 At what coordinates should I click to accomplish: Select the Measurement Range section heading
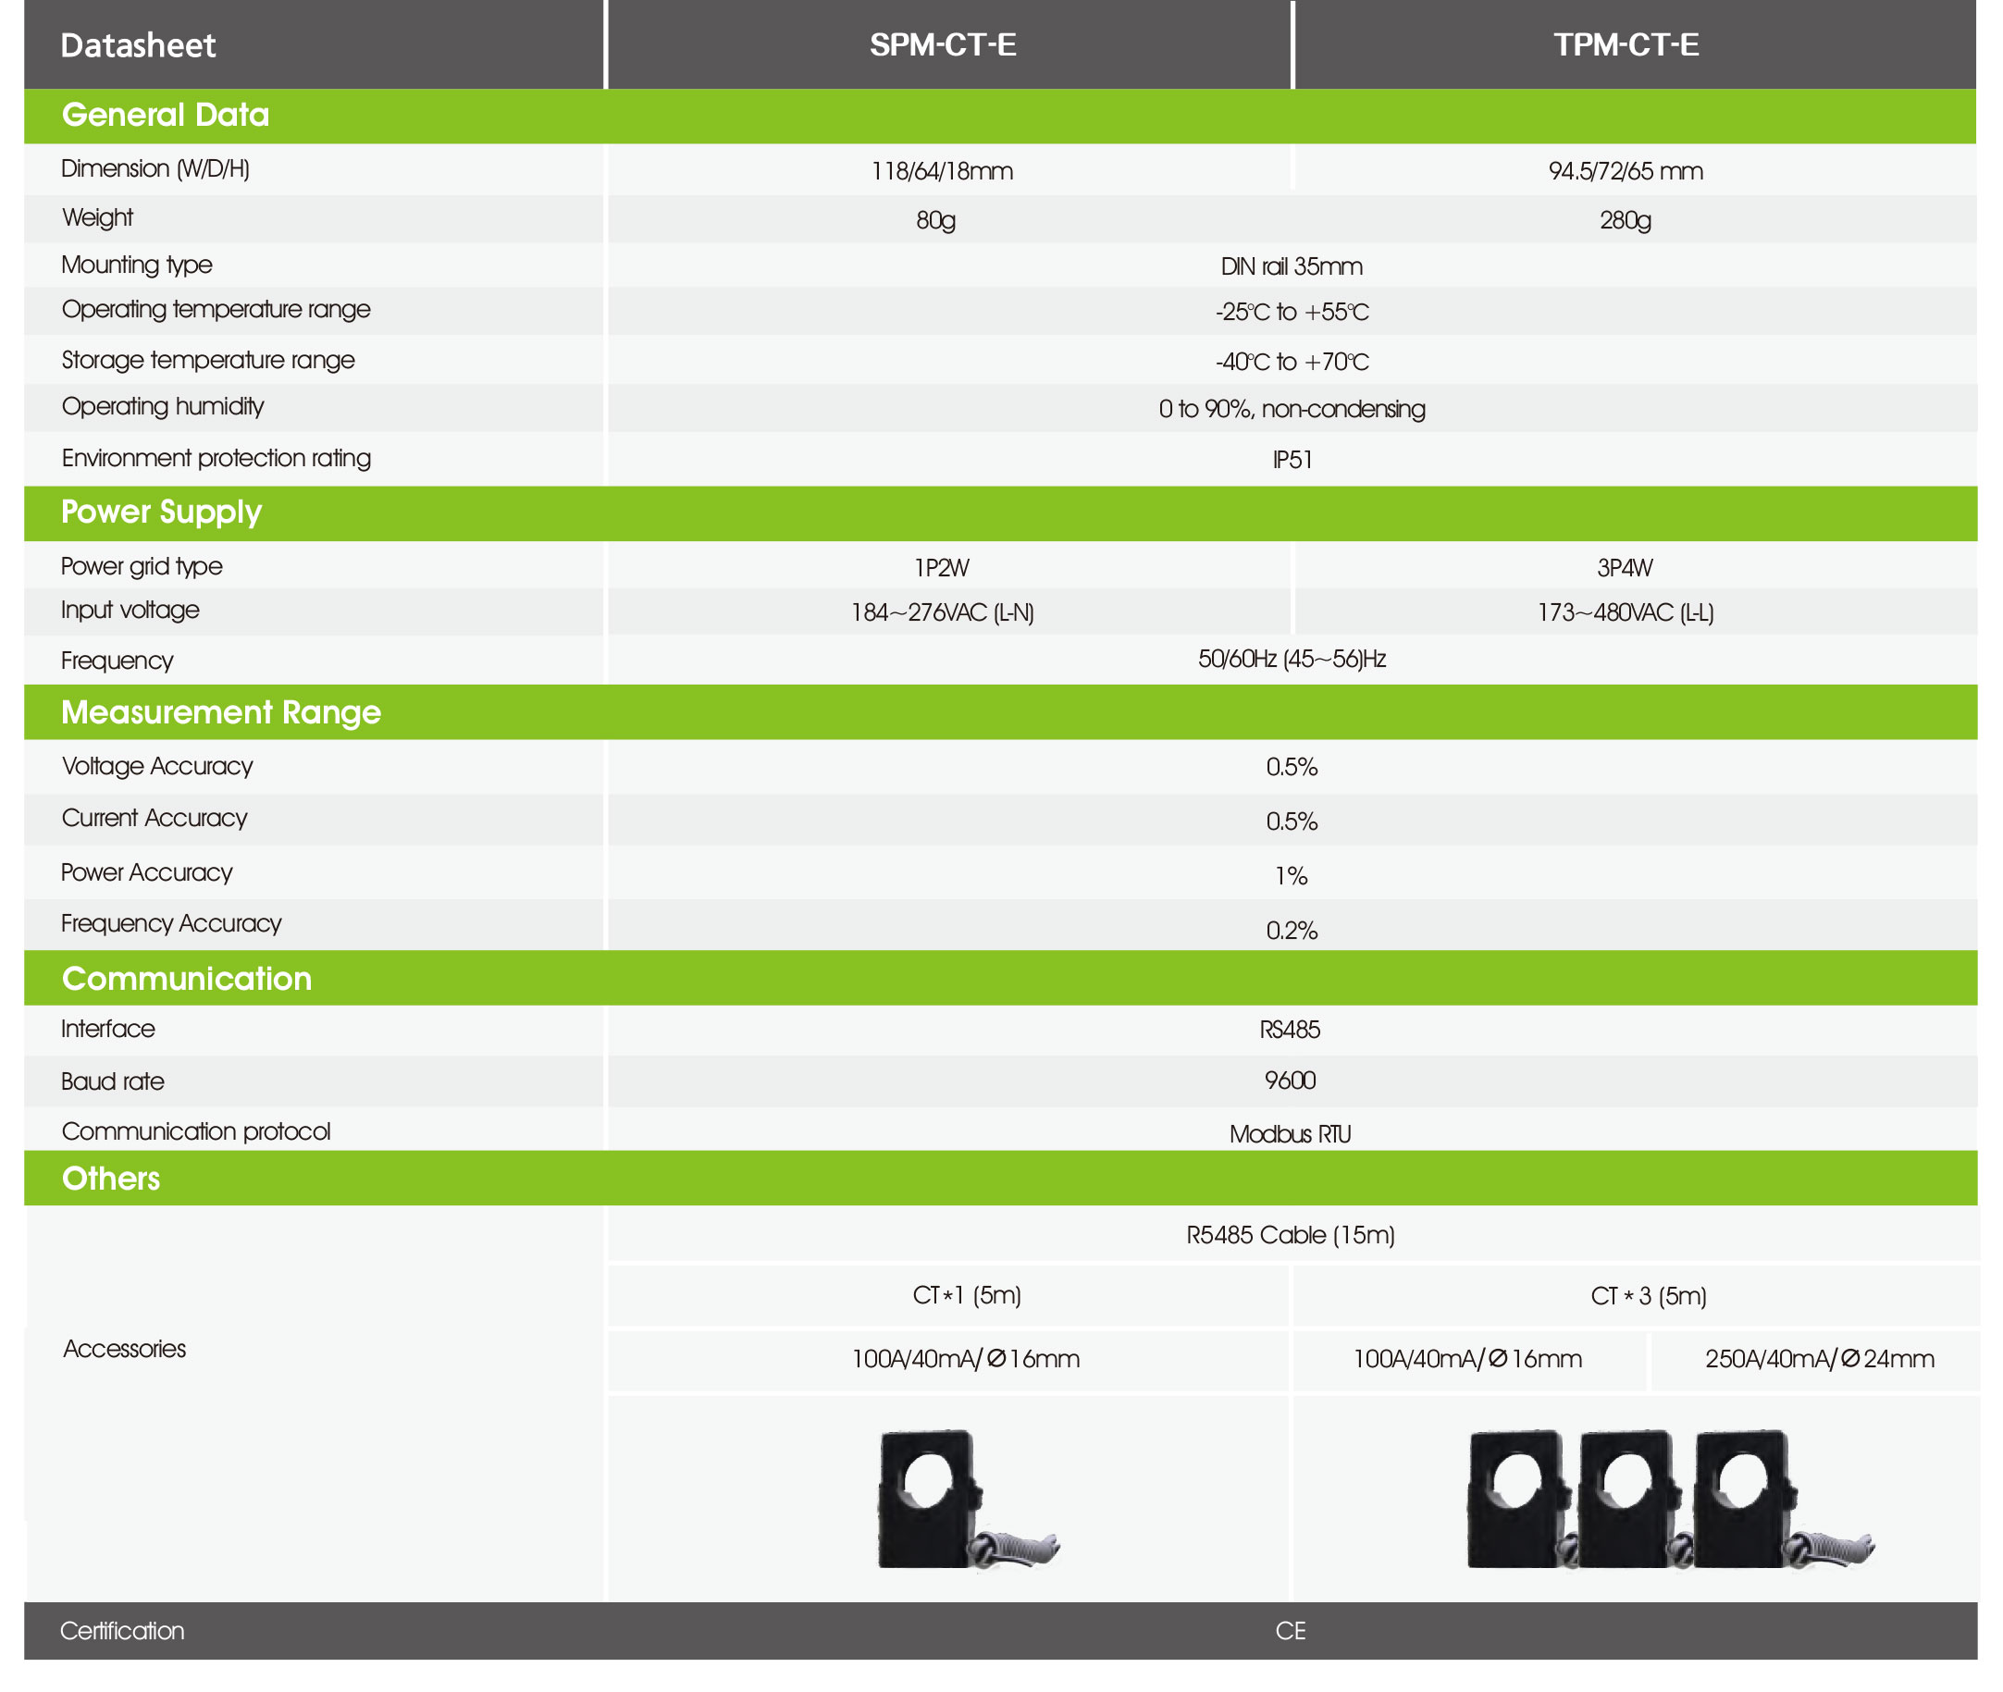[x=222, y=711]
